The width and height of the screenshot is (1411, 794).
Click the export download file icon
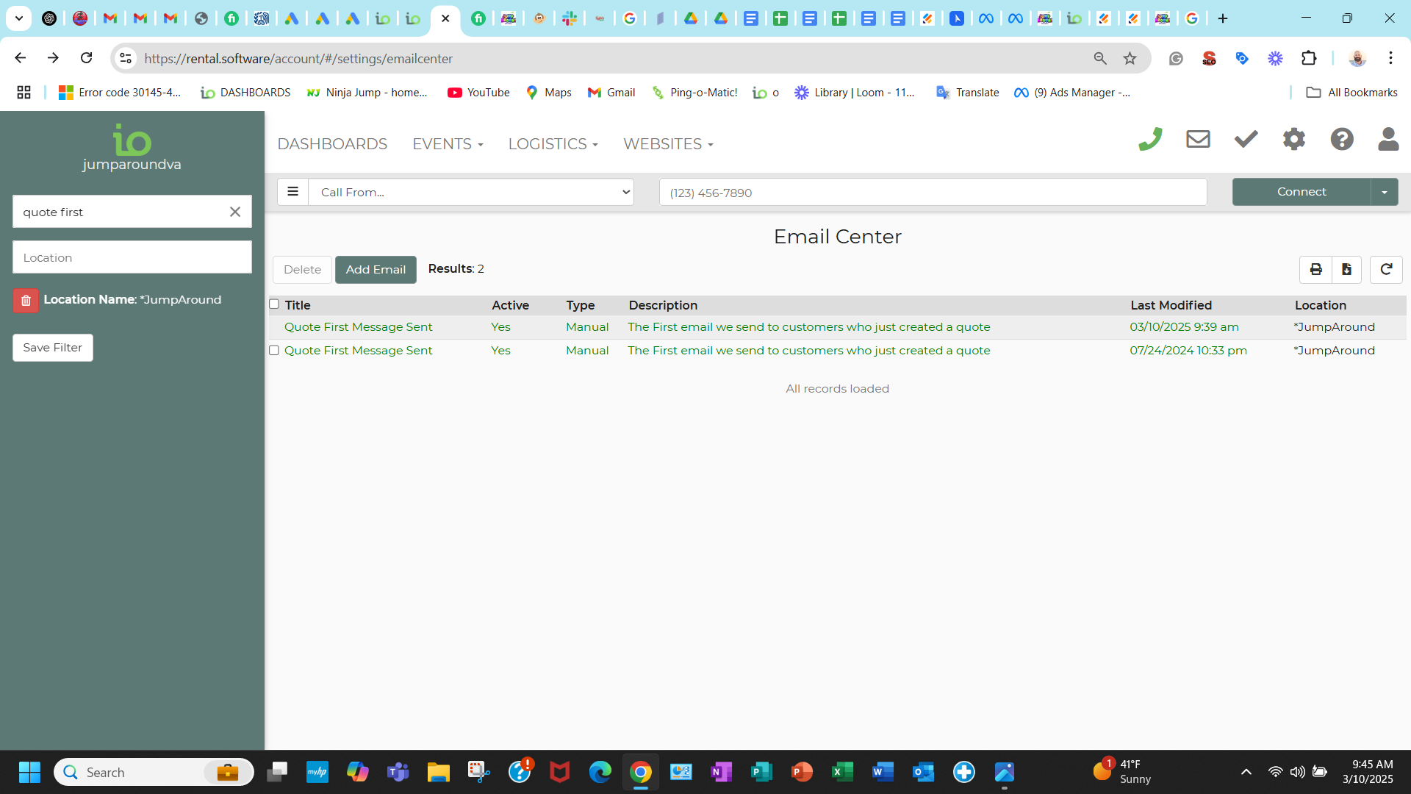pyautogui.click(x=1346, y=269)
